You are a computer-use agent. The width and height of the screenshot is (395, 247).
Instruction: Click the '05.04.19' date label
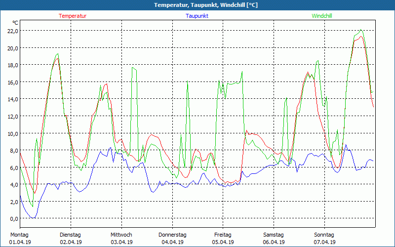coord(223,242)
